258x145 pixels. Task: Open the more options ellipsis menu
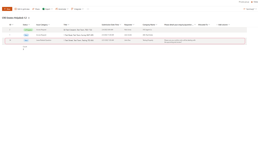88,9
